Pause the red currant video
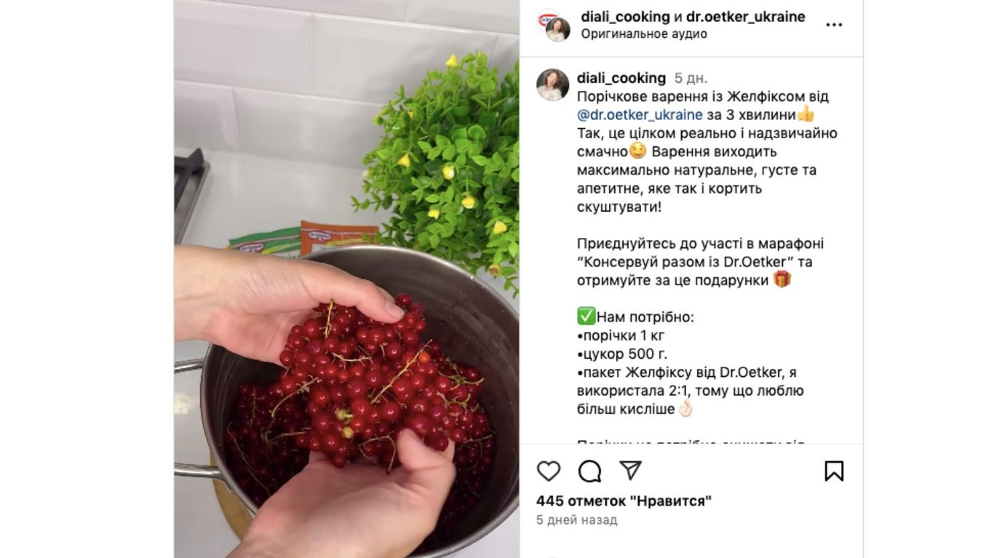 point(346,279)
